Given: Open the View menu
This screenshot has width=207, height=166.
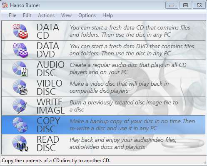Looking at the screenshot, I should (66, 15).
